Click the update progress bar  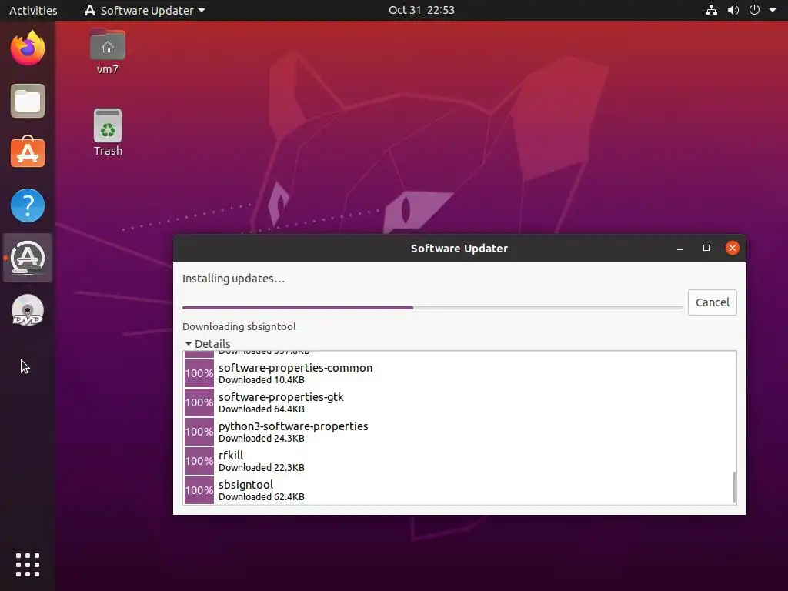point(432,308)
